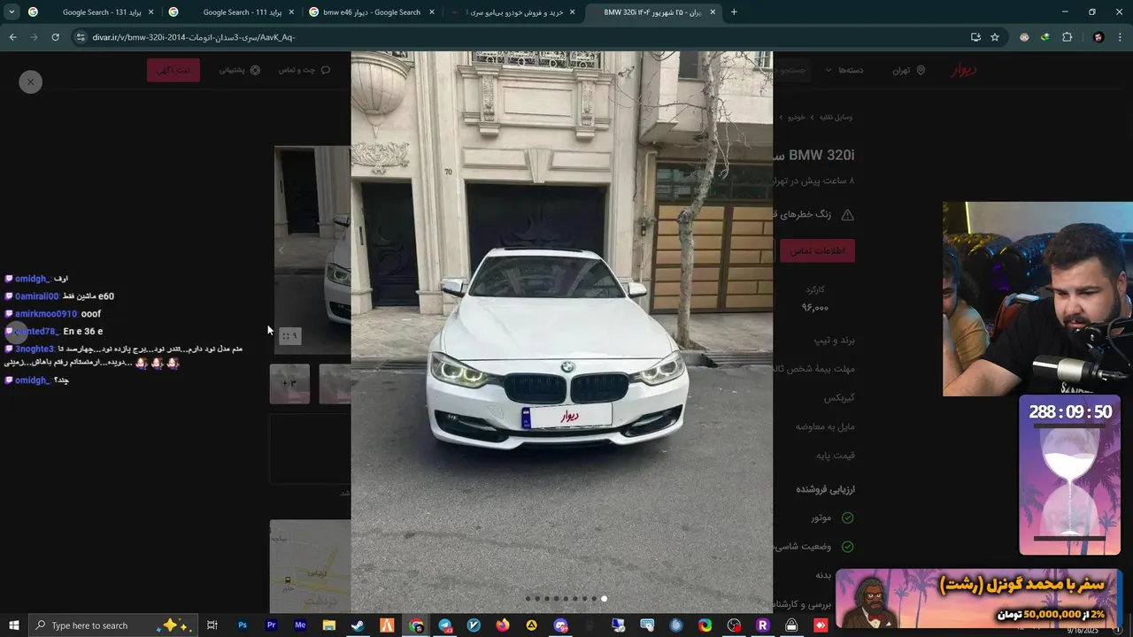Open چت و تماس in the Divar header
The image size is (1133, 637).
point(304,70)
